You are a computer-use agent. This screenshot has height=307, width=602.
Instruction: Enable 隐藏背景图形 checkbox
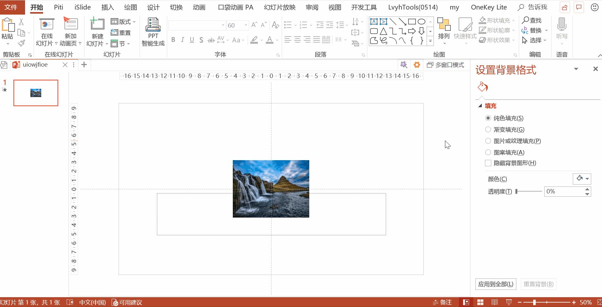coord(488,163)
